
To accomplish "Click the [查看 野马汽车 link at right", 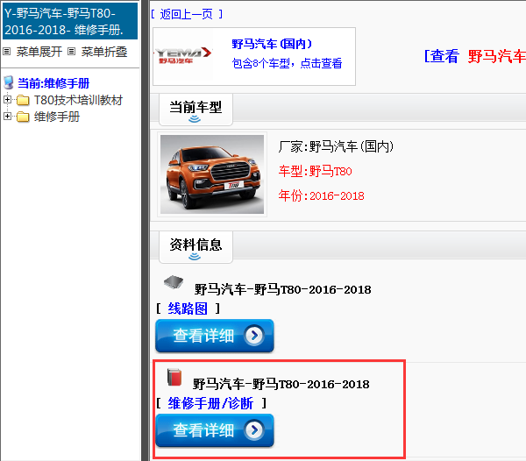I will (x=474, y=56).
